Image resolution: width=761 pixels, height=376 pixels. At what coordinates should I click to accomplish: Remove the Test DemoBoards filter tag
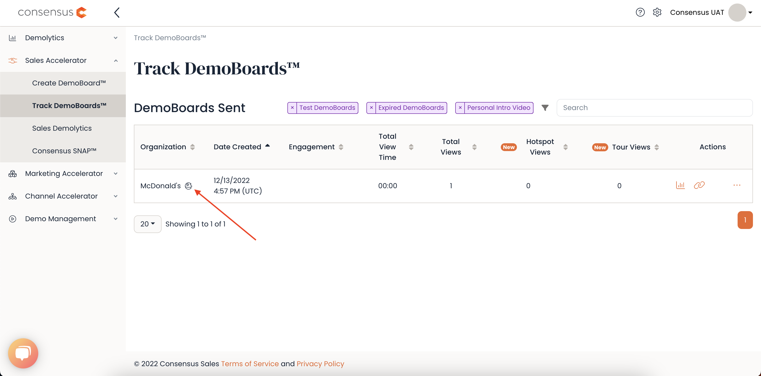tap(292, 108)
